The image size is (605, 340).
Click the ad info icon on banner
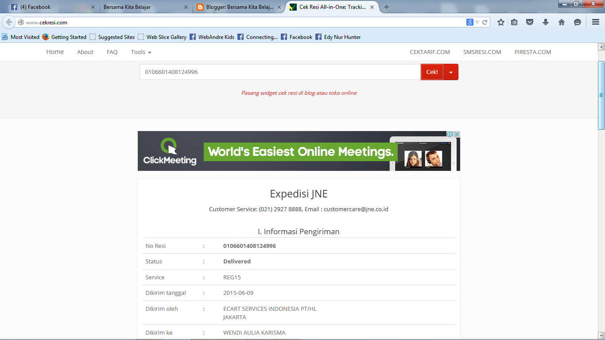450,134
